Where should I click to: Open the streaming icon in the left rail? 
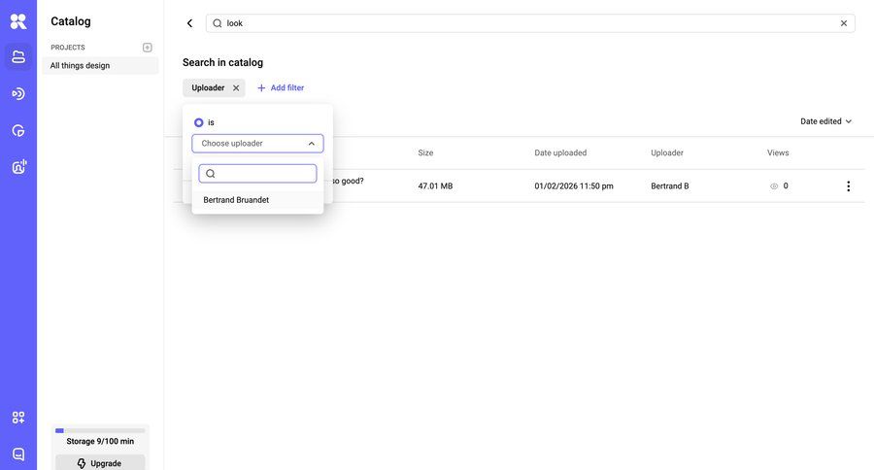point(18,93)
